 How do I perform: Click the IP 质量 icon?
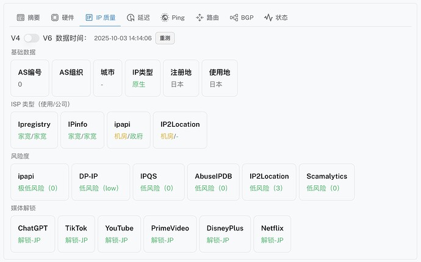89,18
